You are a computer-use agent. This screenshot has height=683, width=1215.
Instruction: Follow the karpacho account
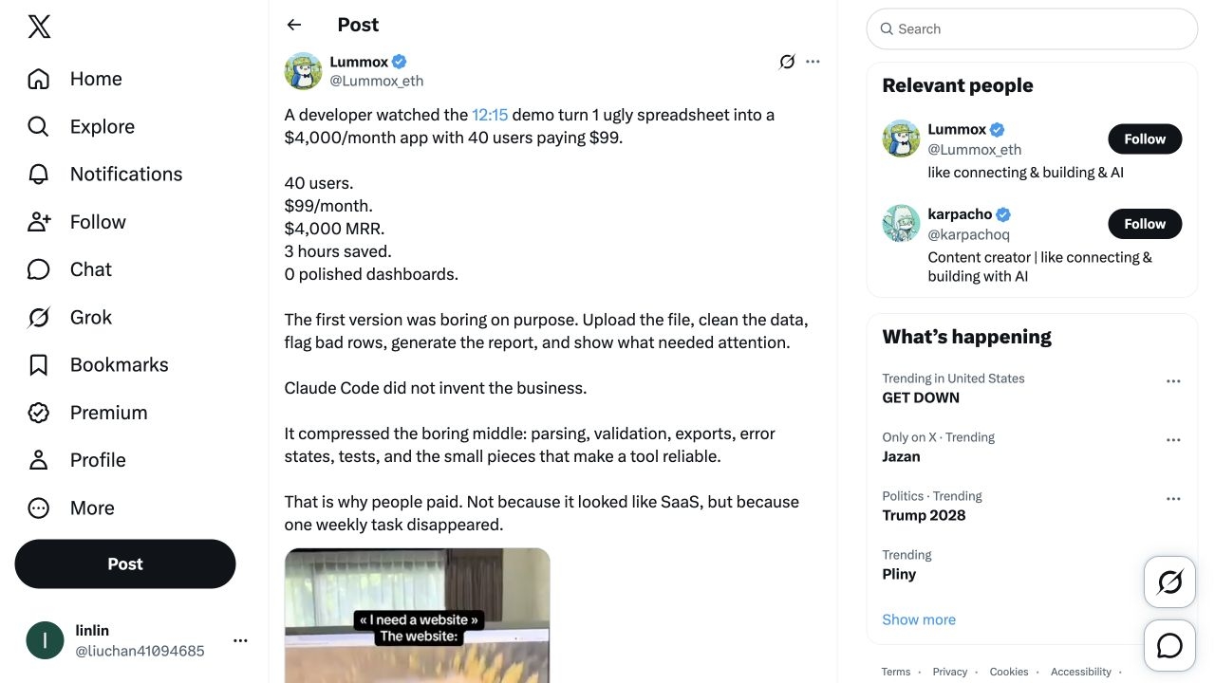pos(1145,224)
